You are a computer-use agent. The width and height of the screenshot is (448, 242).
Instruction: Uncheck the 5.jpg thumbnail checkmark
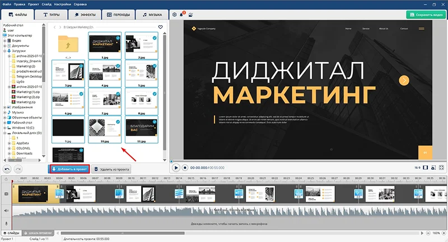pyautogui.click(x=155, y=66)
